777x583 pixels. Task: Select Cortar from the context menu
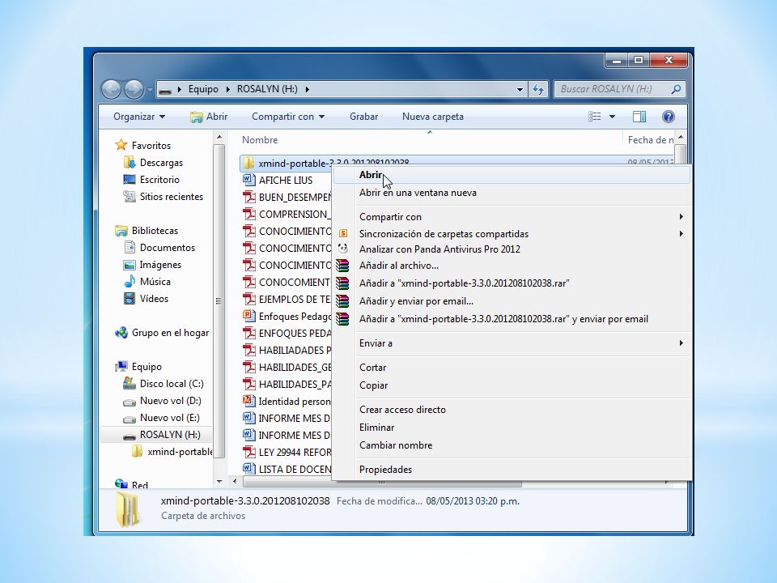coord(512,368)
